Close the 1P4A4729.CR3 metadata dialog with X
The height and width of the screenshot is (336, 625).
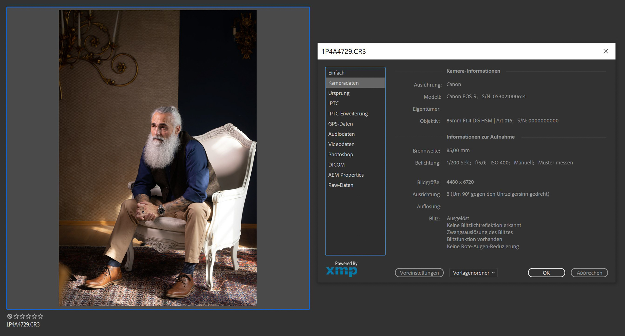[605, 51]
